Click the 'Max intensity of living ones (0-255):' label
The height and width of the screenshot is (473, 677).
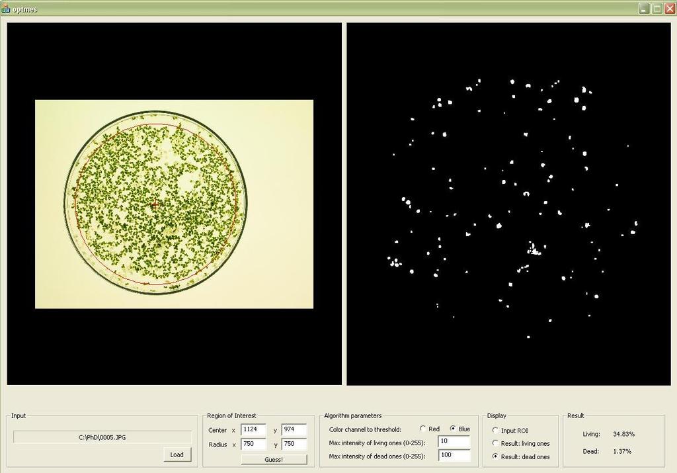tap(377, 443)
